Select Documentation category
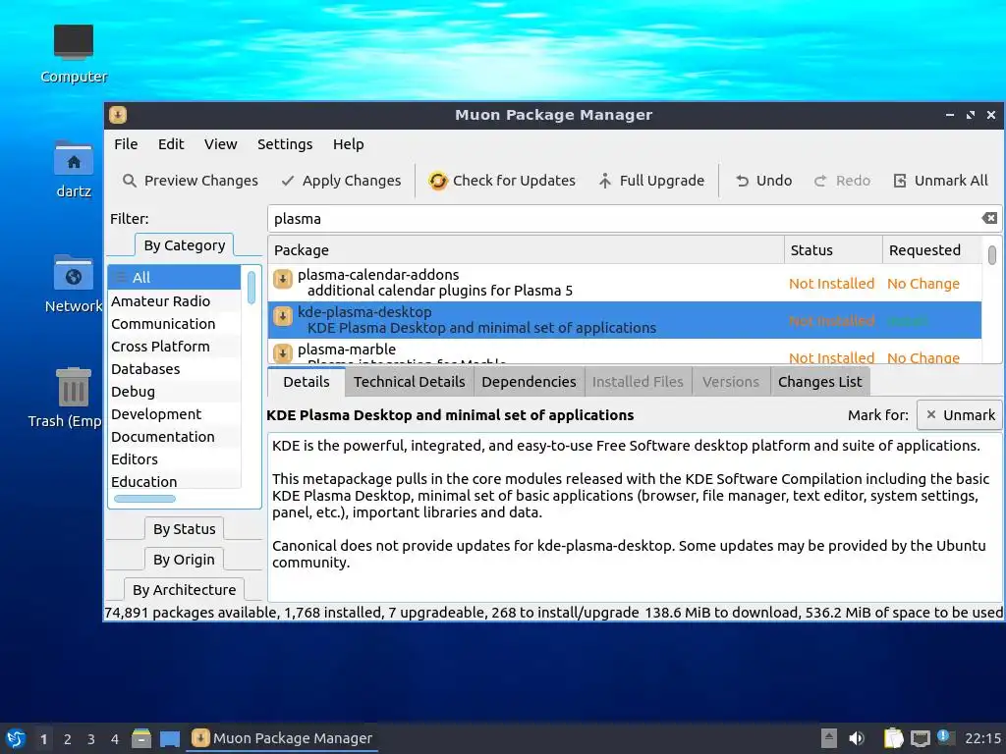Image resolution: width=1006 pixels, height=754 pixels. pyautogui.click(x=175, y=437)
